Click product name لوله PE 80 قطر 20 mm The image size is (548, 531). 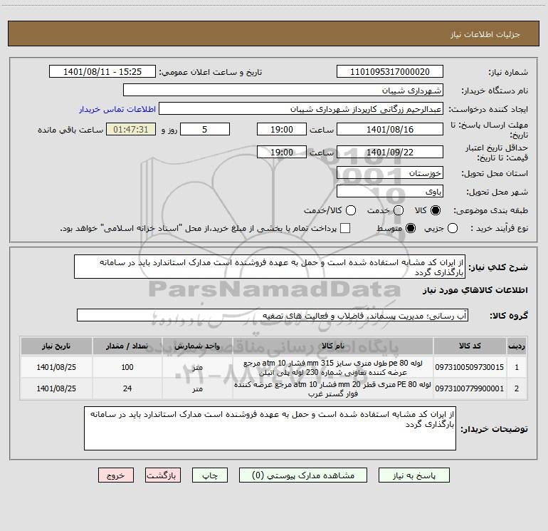[x=333, y=389]
